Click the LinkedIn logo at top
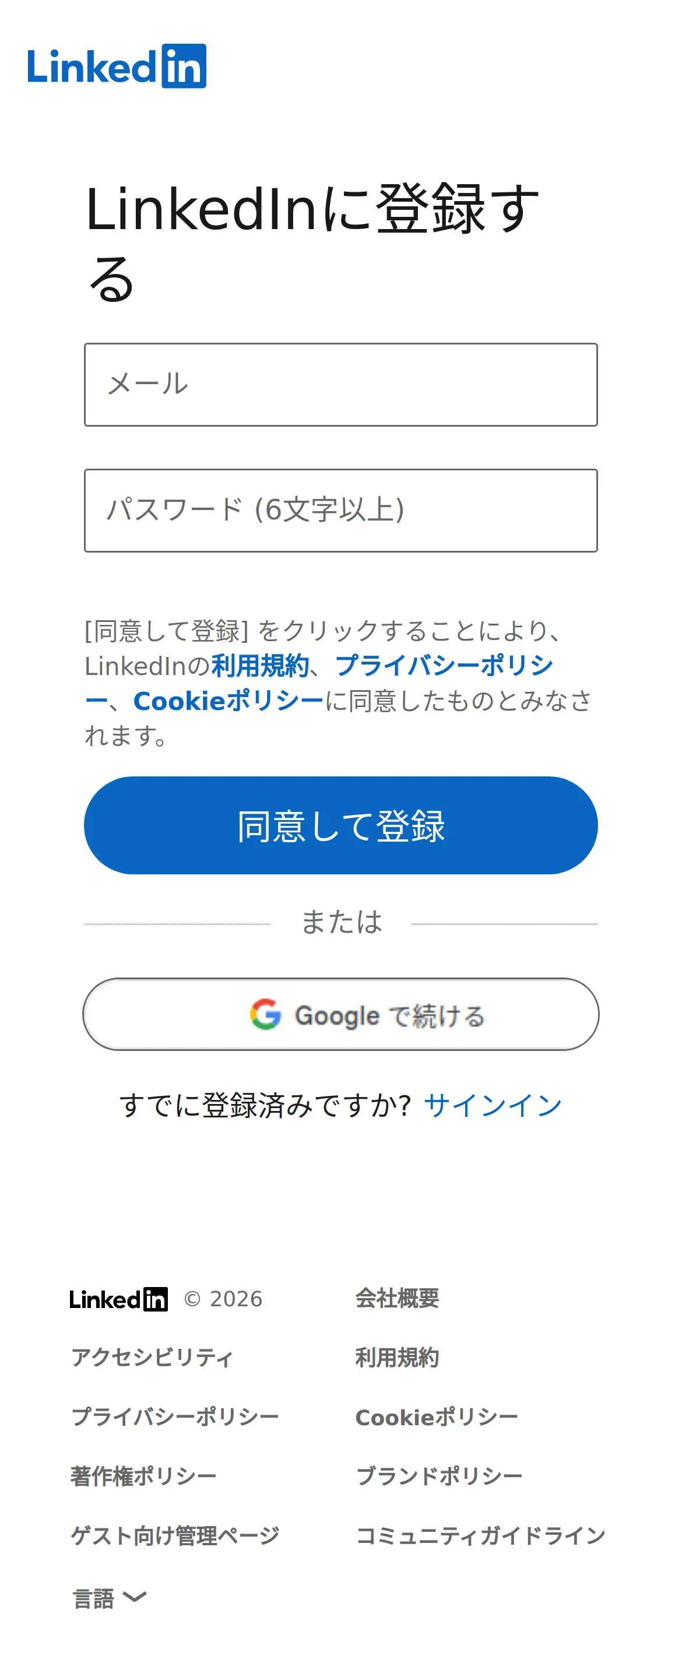 coord(117,66)
